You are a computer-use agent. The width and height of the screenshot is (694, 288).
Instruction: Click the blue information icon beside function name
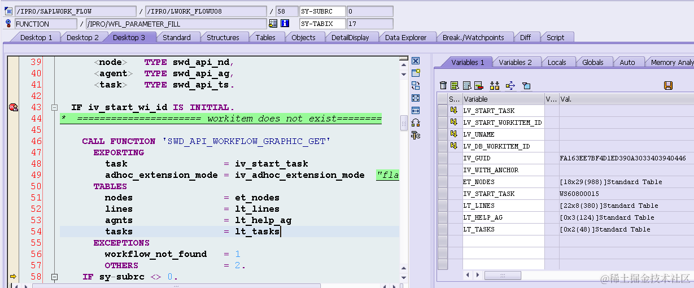click(285, 24)
